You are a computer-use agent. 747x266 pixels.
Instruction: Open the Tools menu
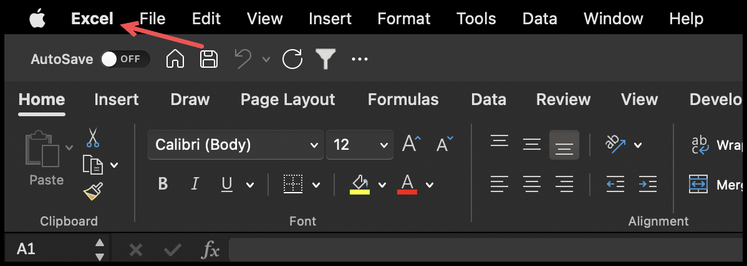click(x=476, y=19)
